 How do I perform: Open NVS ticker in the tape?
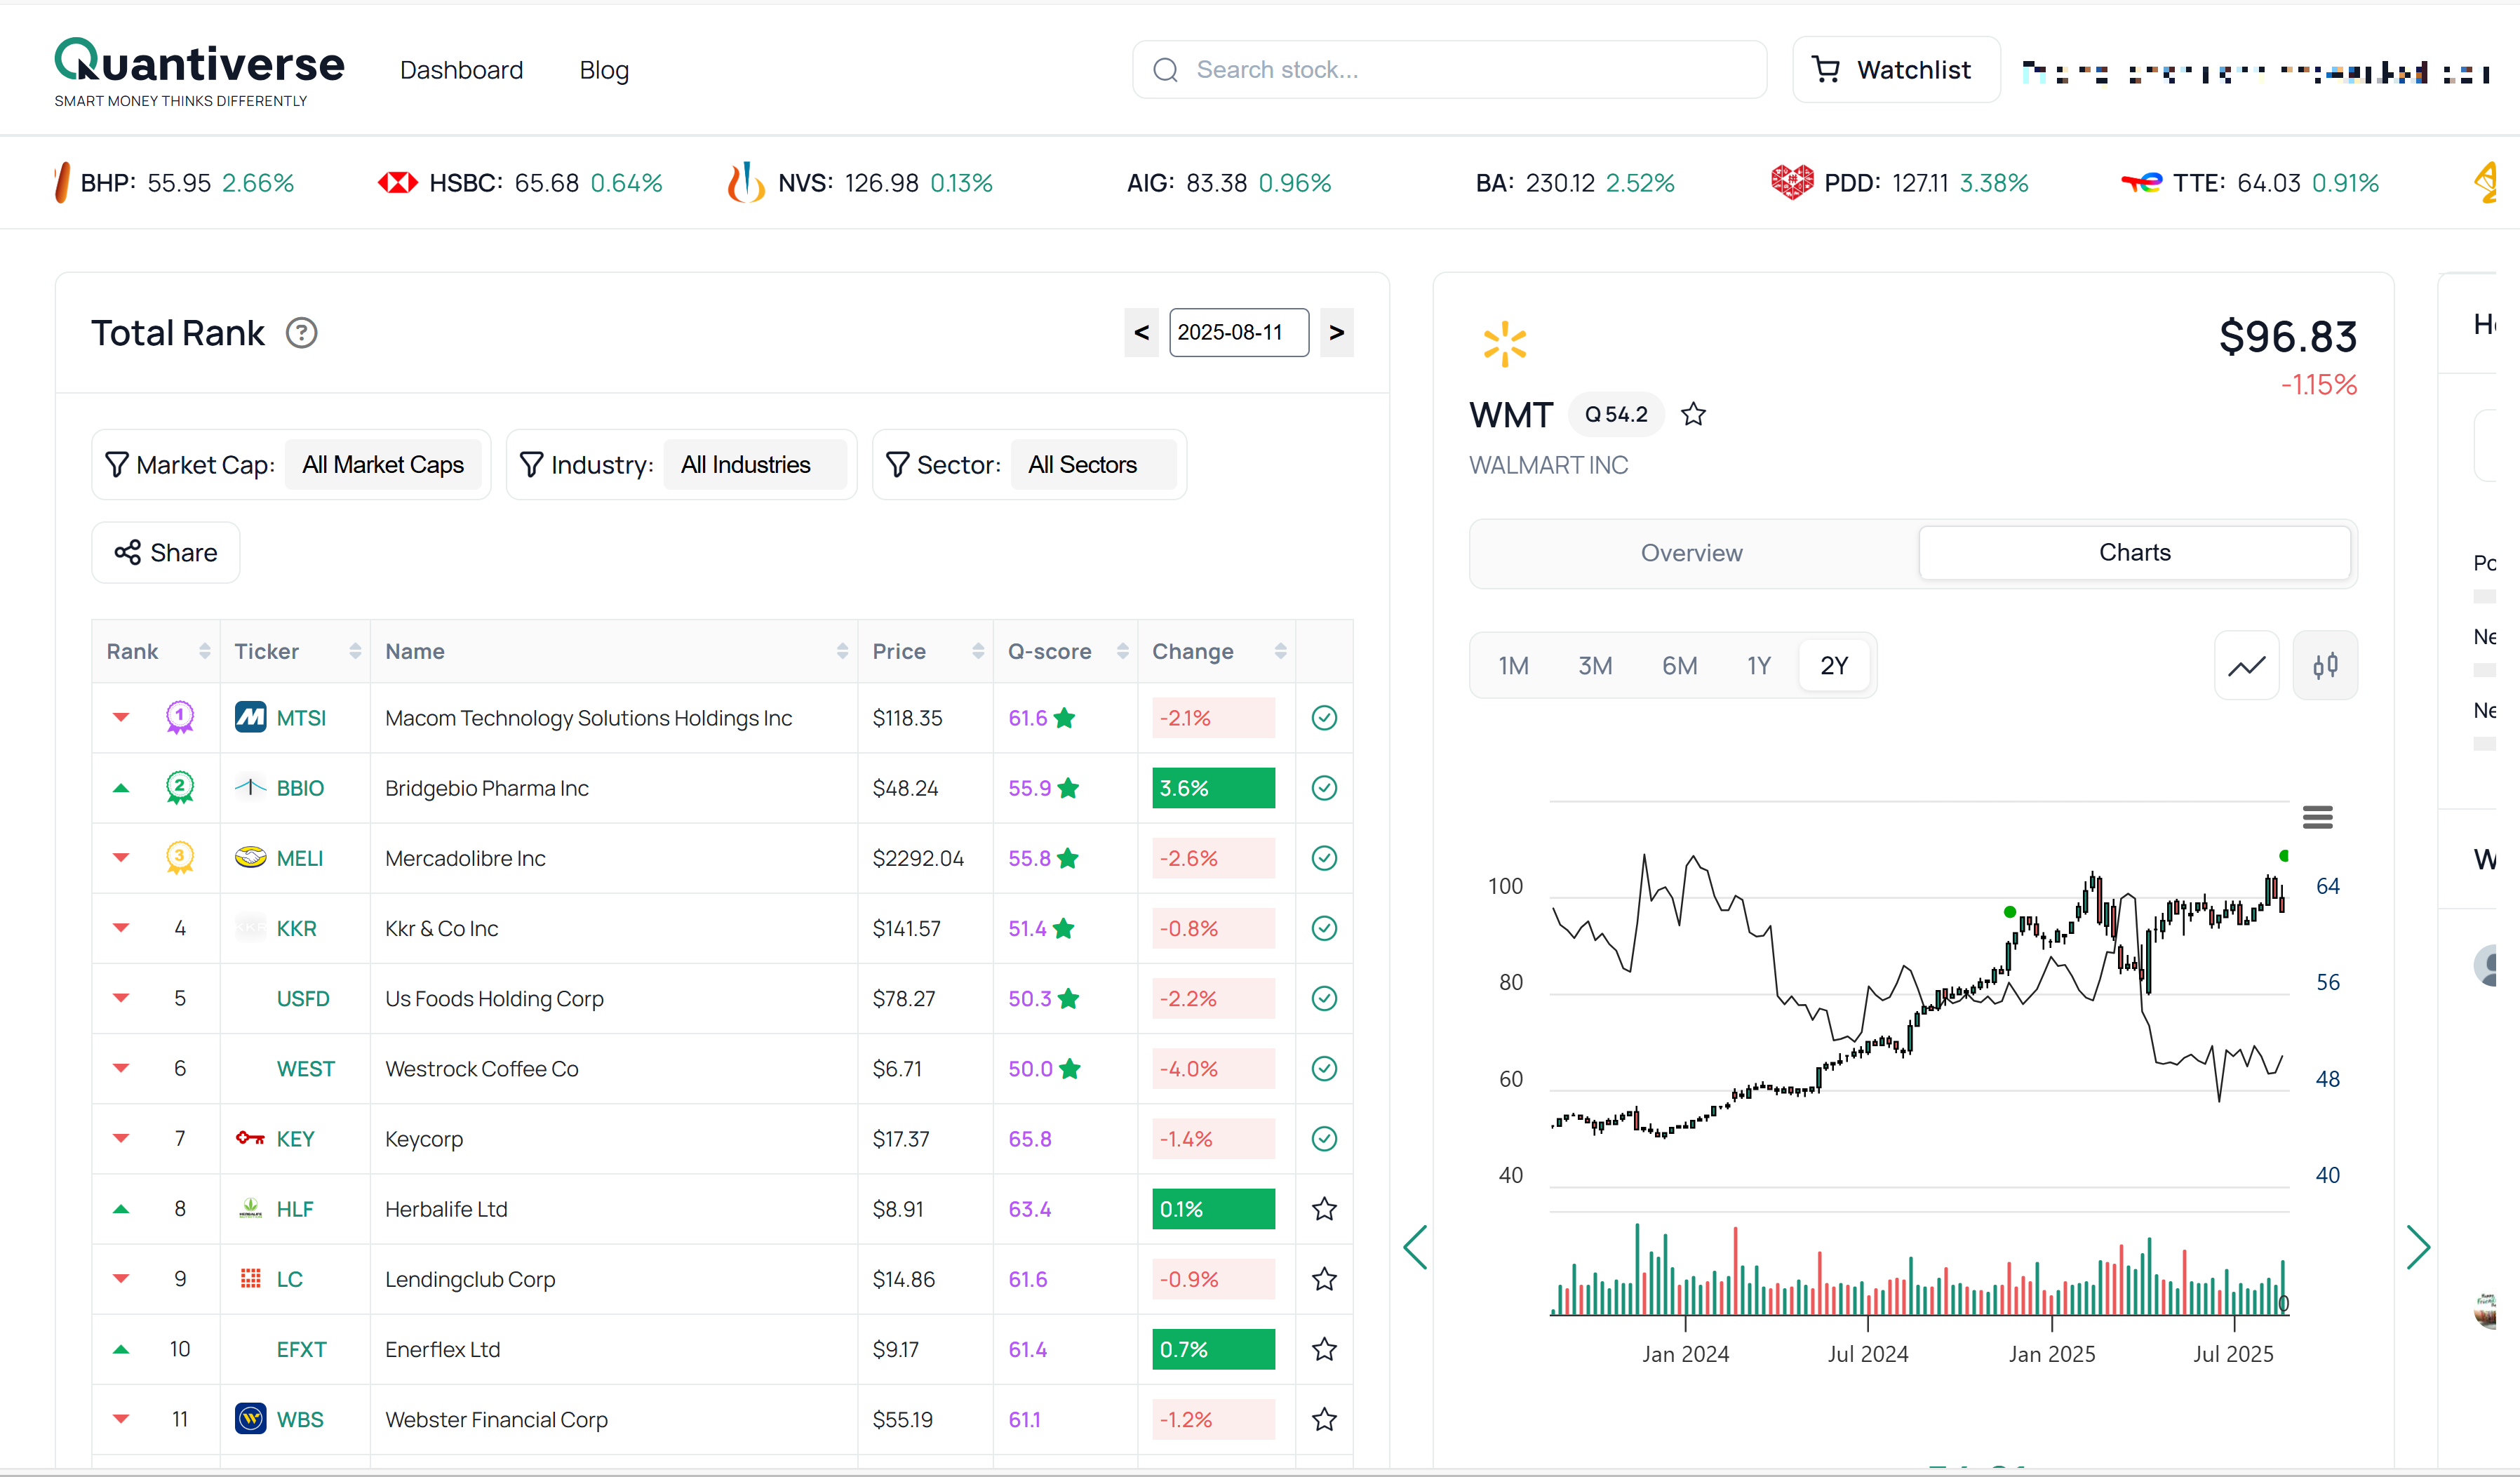(x=860, y=183)
